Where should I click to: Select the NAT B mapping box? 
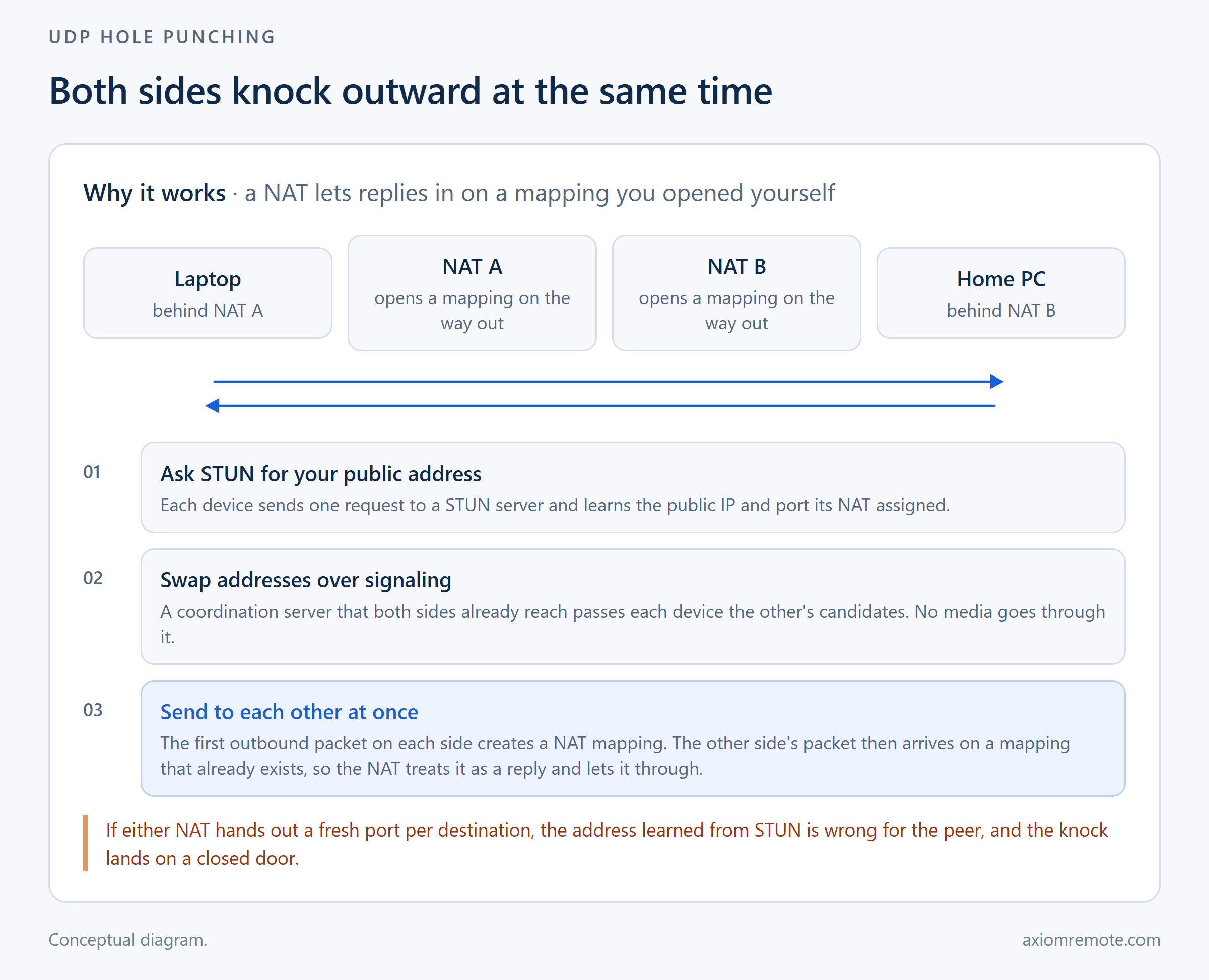[x=736, y=293]
